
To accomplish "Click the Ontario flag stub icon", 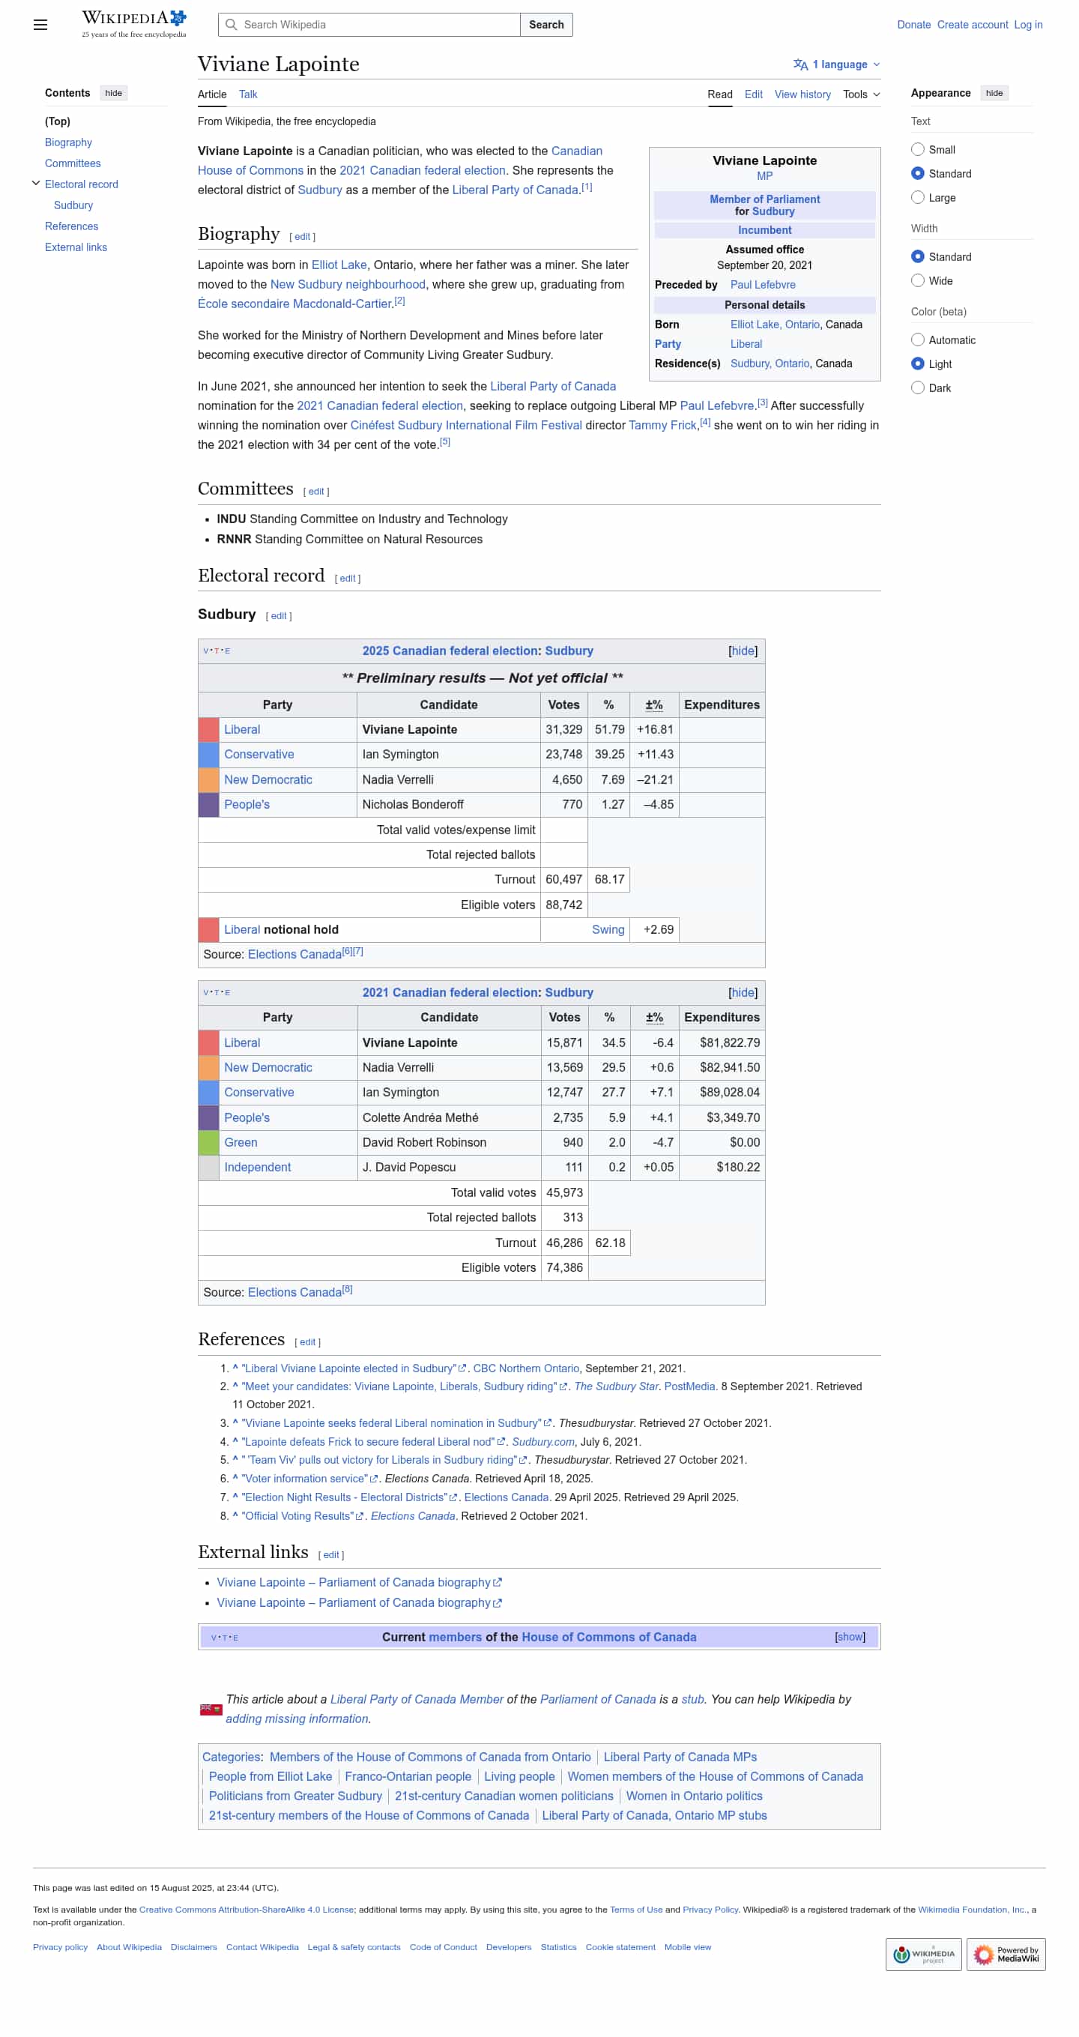I will click(x=211, y=1709).
